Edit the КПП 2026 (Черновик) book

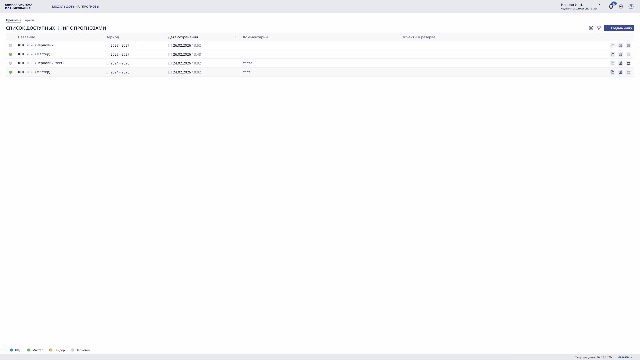(620, 45)
